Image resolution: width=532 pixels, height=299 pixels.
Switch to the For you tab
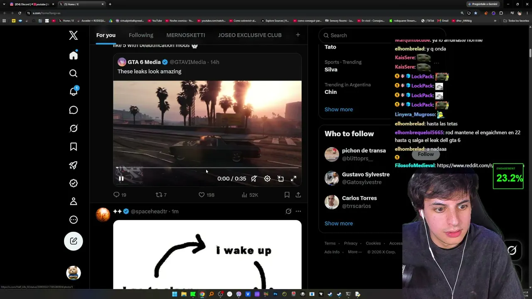(106, 35)
